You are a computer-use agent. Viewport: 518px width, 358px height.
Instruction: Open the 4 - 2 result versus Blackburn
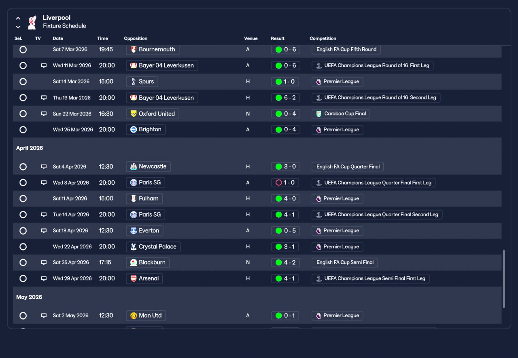285,263
